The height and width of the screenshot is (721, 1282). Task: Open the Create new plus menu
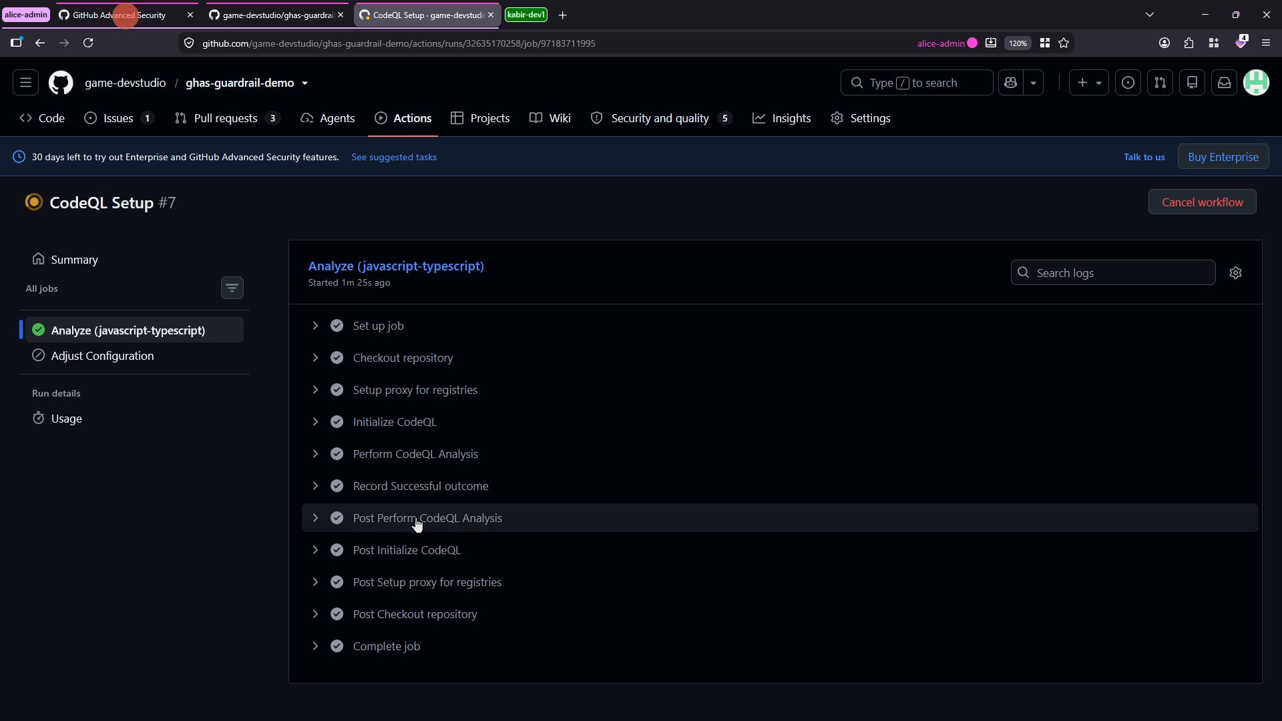(1089, 83)
